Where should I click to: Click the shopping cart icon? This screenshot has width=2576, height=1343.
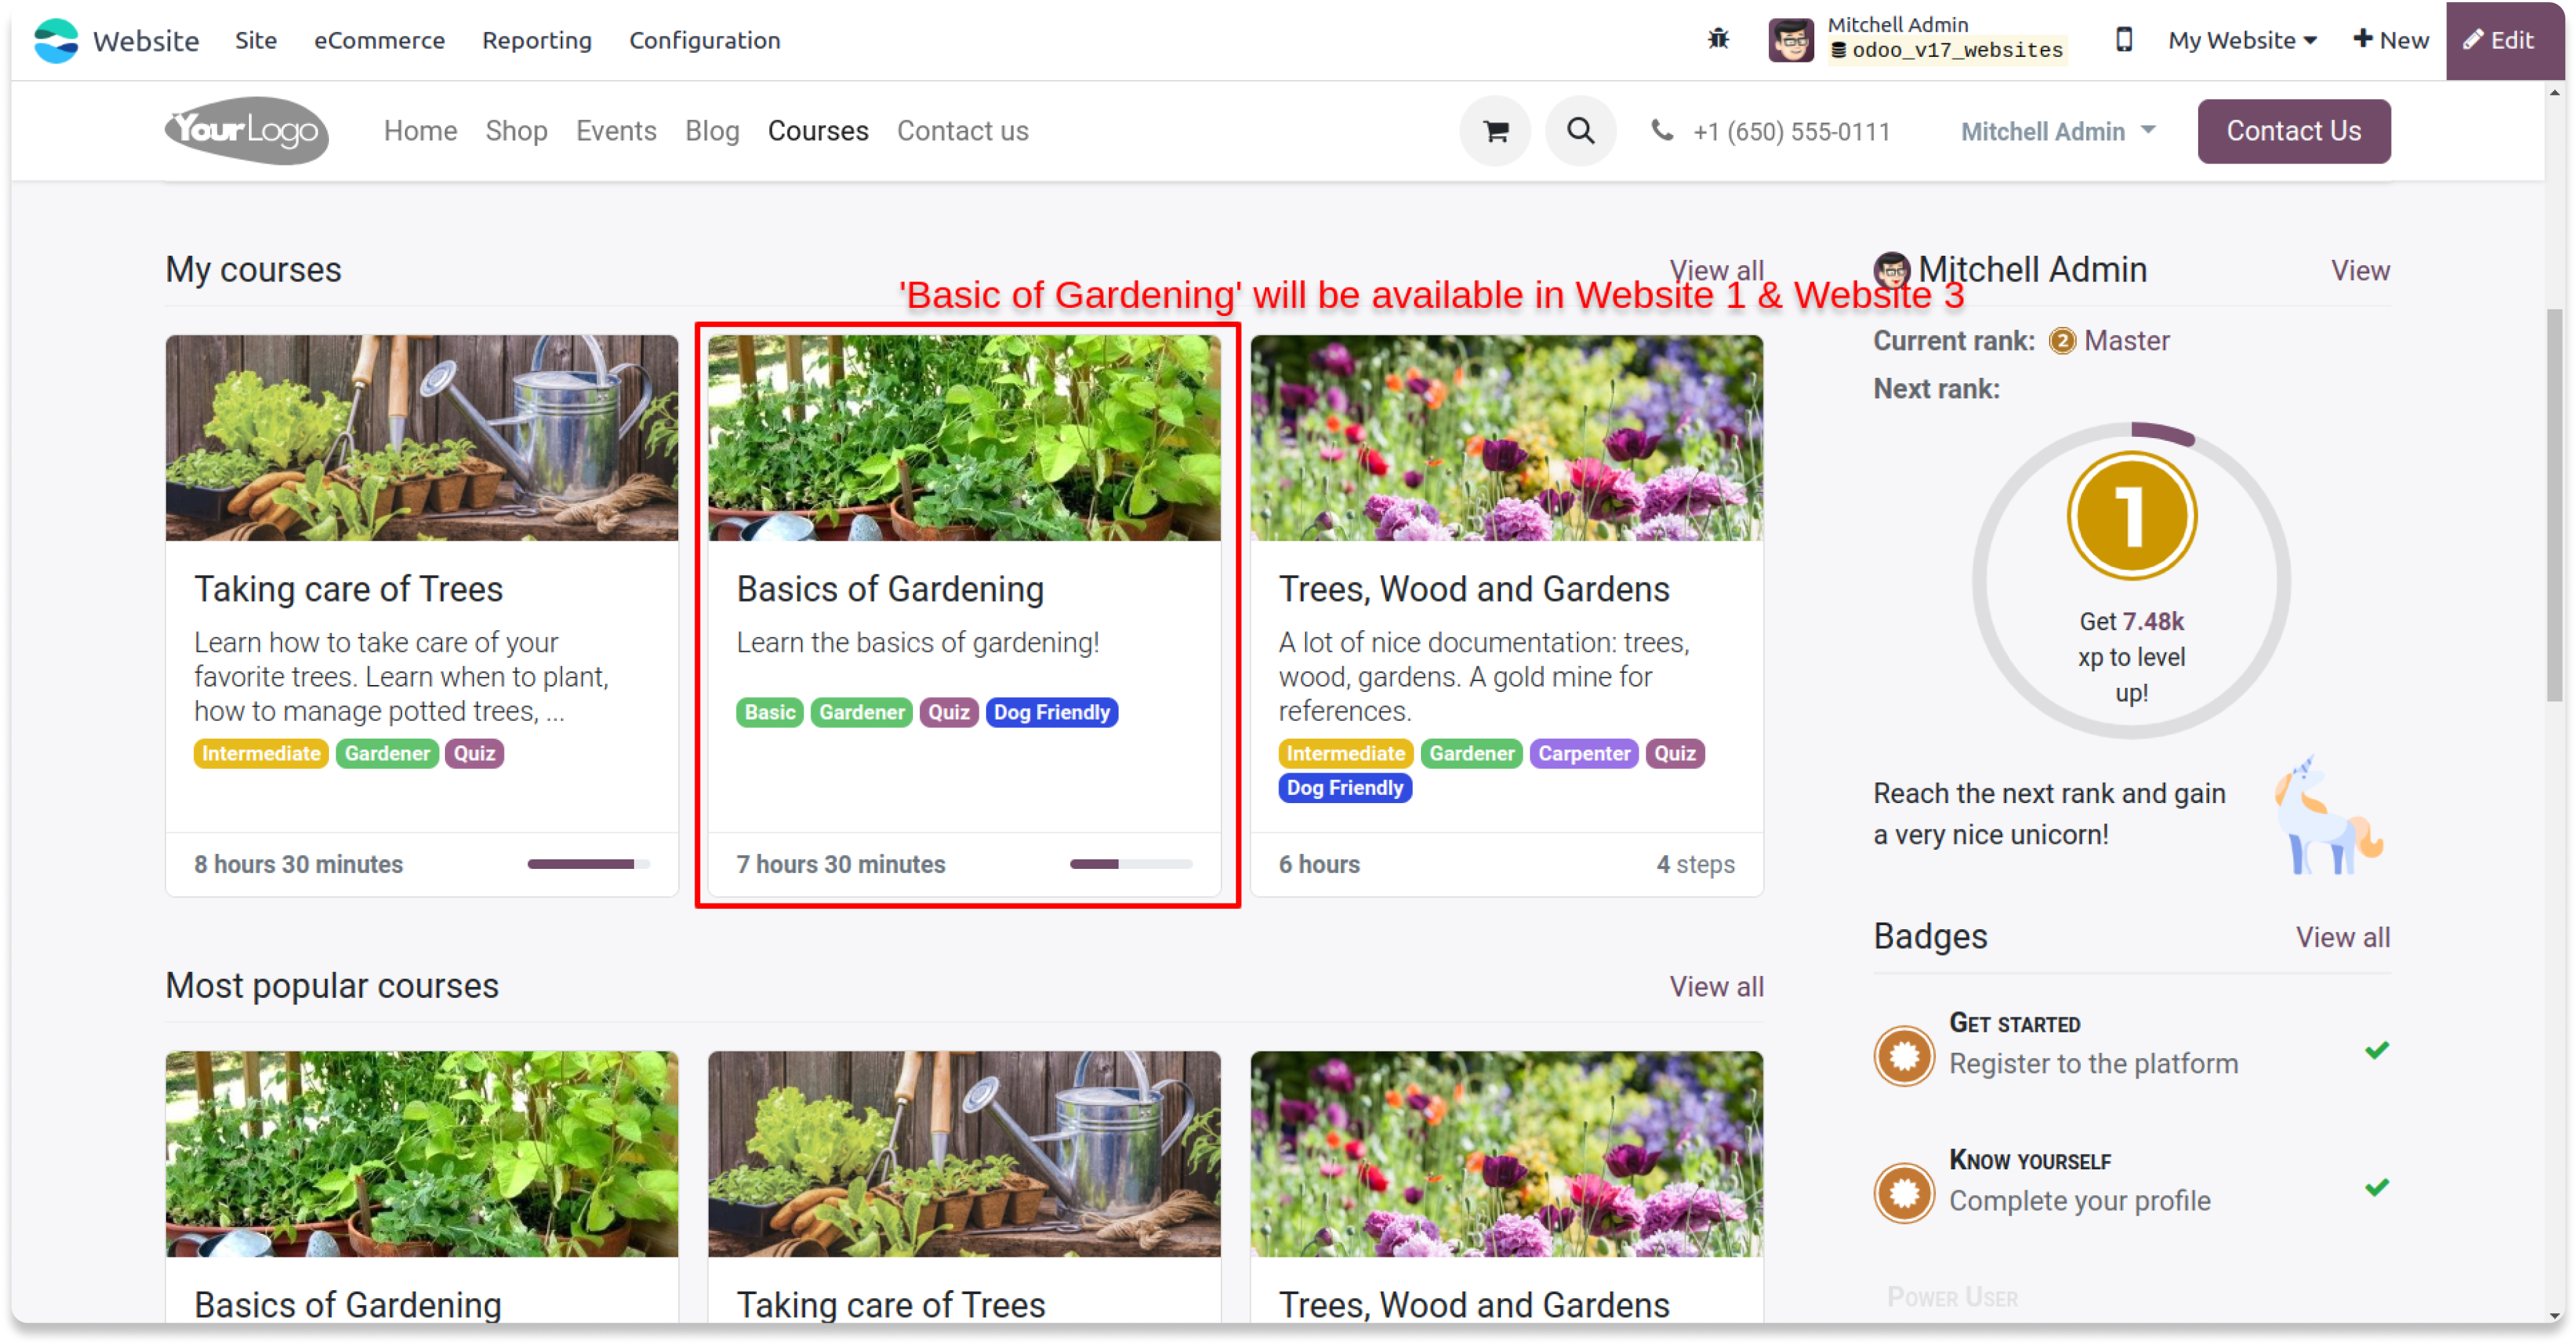coord(1495,131)
